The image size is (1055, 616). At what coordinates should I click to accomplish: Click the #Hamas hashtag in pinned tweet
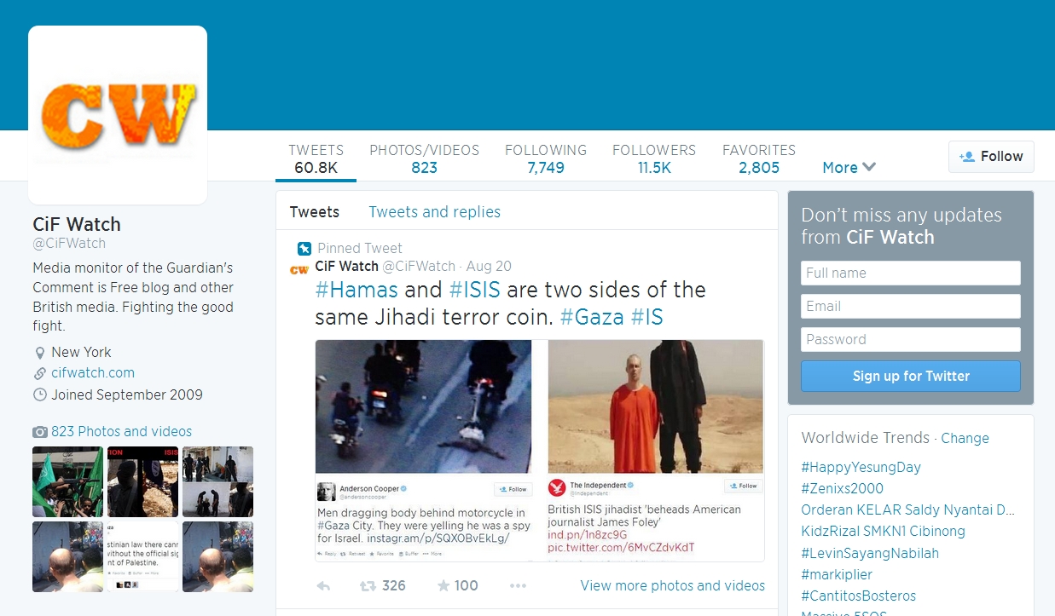tap(356, 290)
